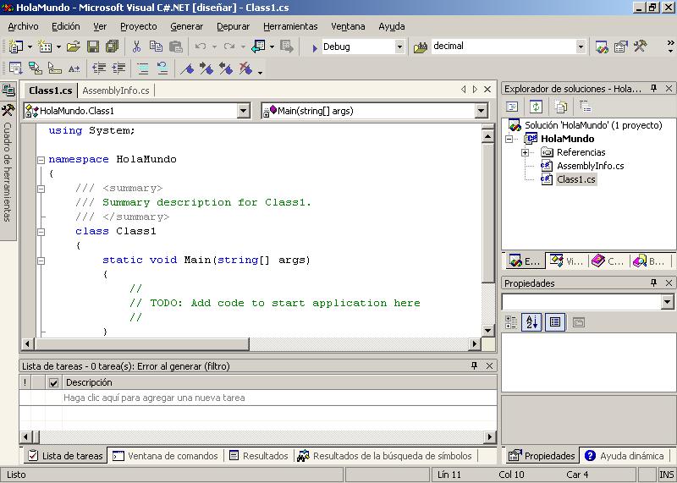Toggle the alphabetical A-Z sort in Propiedades
677x483 pixels.
coord(532,322)
